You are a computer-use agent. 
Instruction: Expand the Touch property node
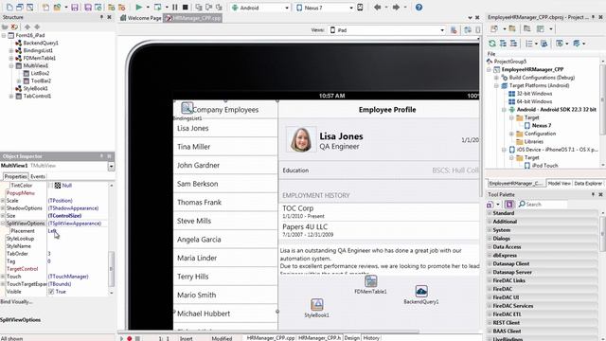pos(3,277)
